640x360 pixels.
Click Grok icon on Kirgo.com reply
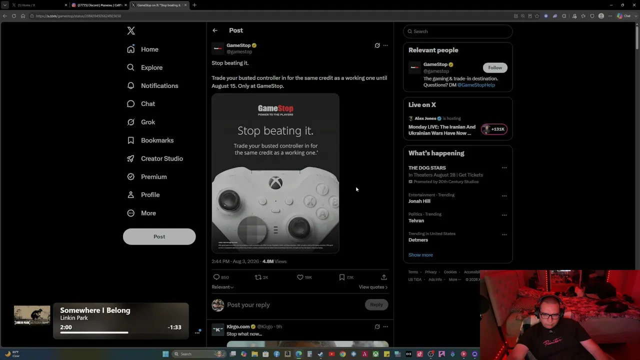coord(377,326)
